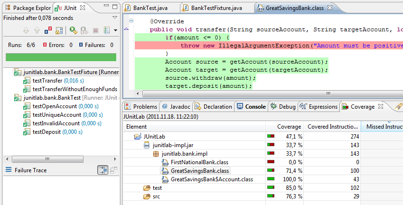This screenshot has width=403, height=205.
Task: Click the Element column header
Action: [195, 127]
